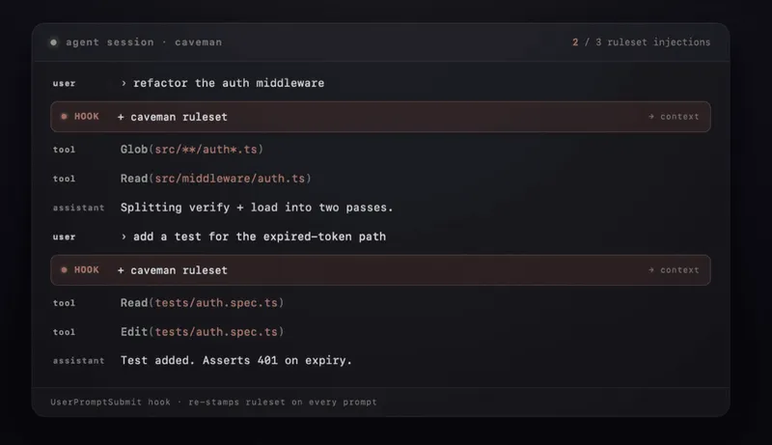Select the Edit(tests/auth.spec.ts) tool call

(x=202, y=332)
